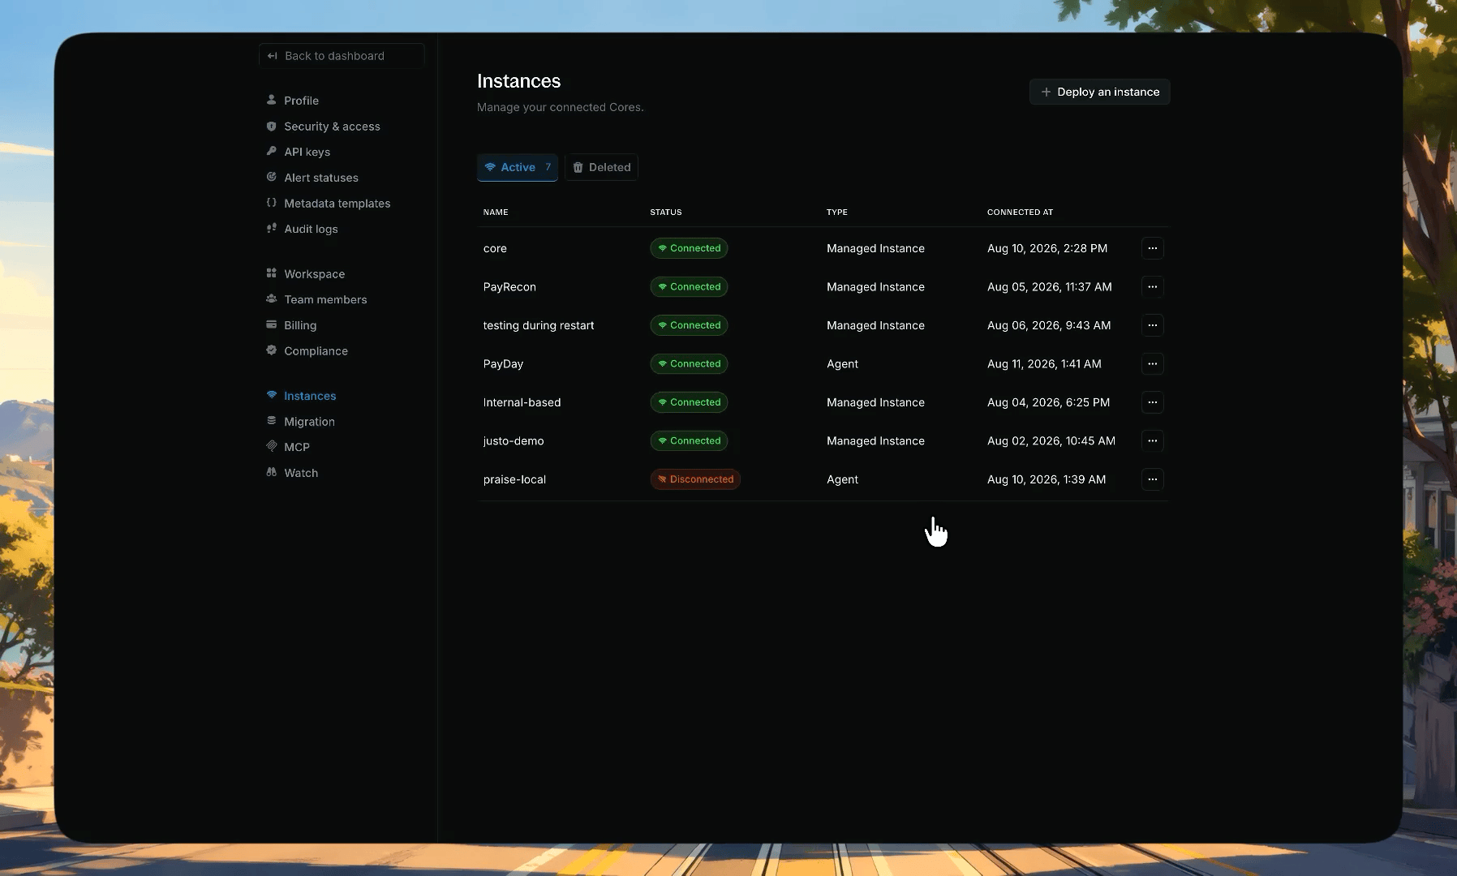Click the Connected status badge for justo-demo
This screenshot has height=876, width=1457.
(689, 440)
